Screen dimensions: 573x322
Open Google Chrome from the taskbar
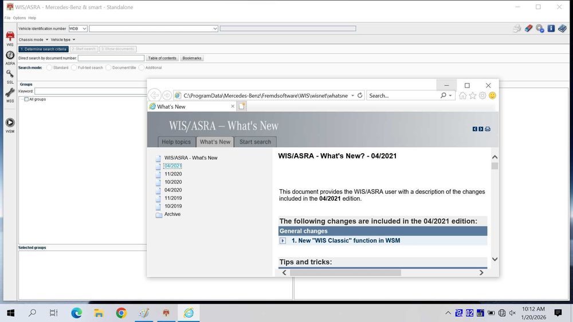[x=121, y=313]
